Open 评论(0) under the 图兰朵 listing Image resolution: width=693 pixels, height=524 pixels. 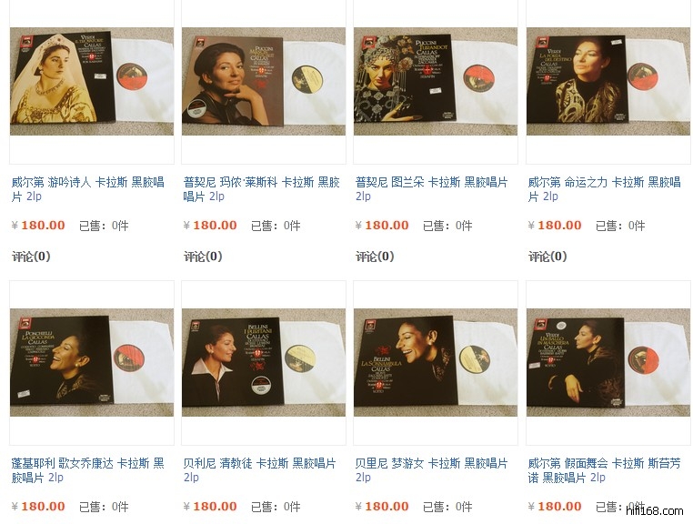point(375,257)
